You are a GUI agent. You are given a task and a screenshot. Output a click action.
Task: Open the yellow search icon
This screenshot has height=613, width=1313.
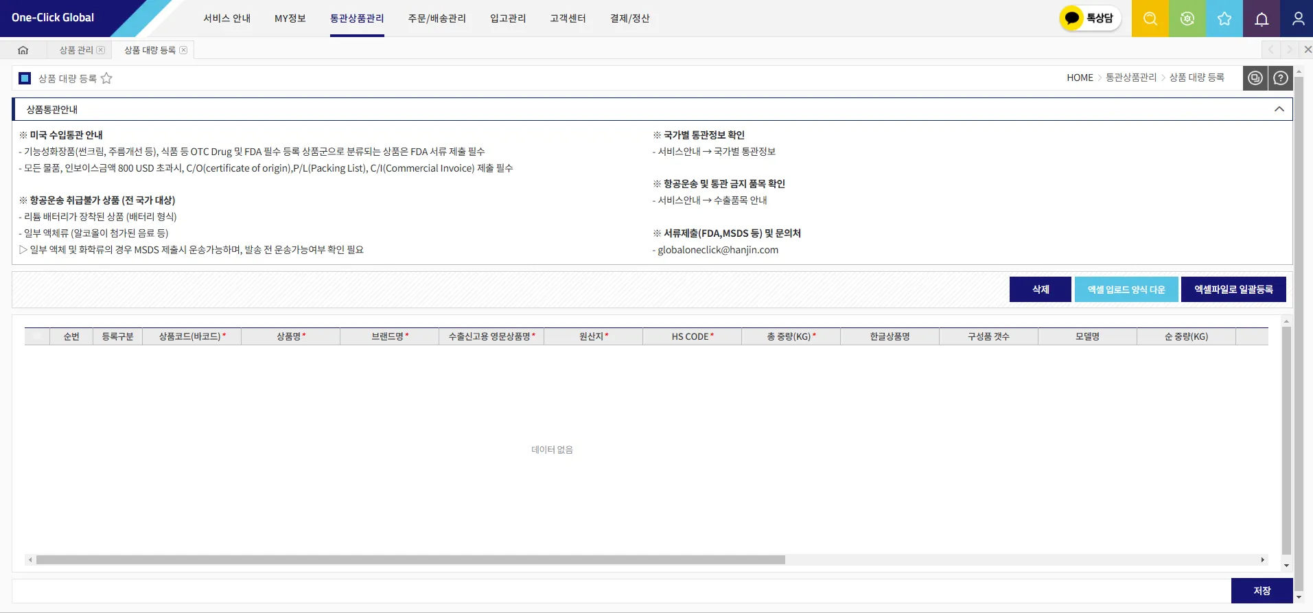(1150, 19)
